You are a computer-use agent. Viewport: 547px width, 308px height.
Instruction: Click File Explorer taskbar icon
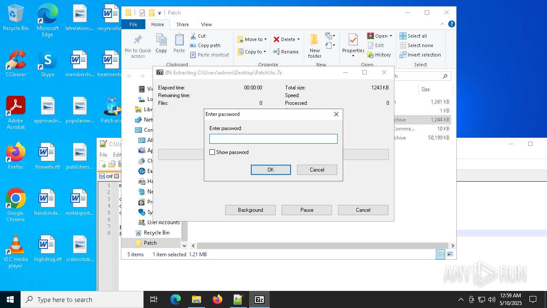[196, 299]
